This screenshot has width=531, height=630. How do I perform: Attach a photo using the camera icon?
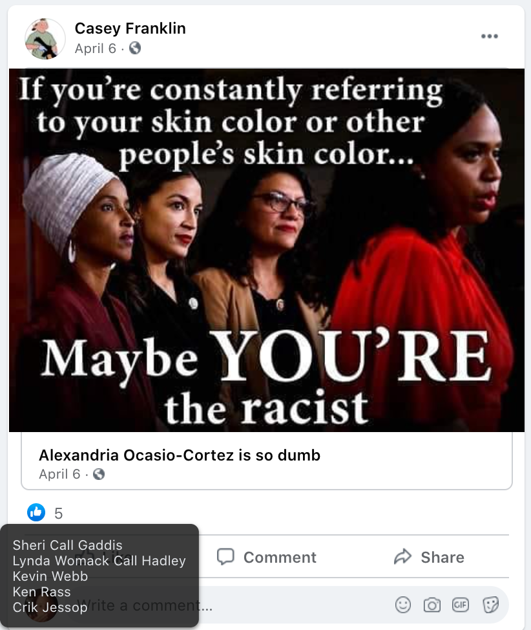[432, 605]
